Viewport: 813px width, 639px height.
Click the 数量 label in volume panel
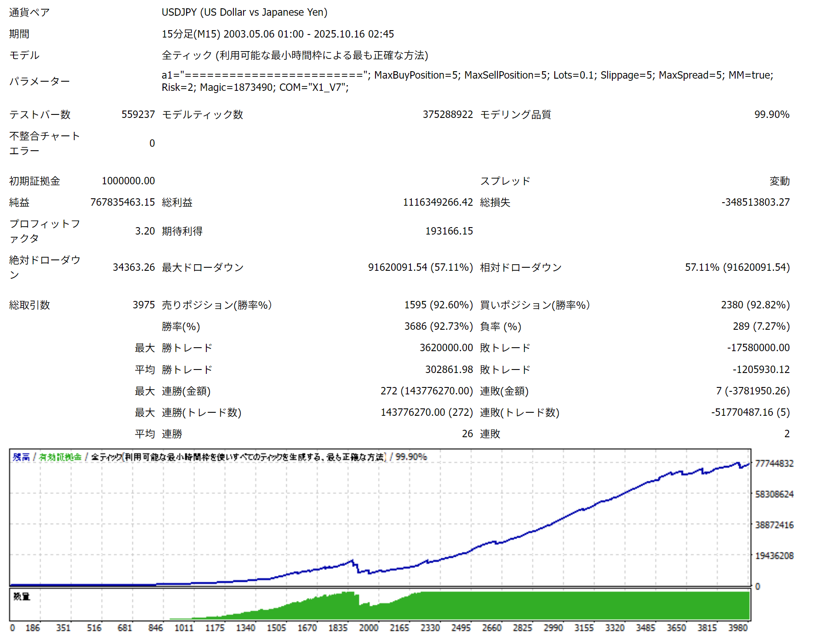(x=21, y=596)
